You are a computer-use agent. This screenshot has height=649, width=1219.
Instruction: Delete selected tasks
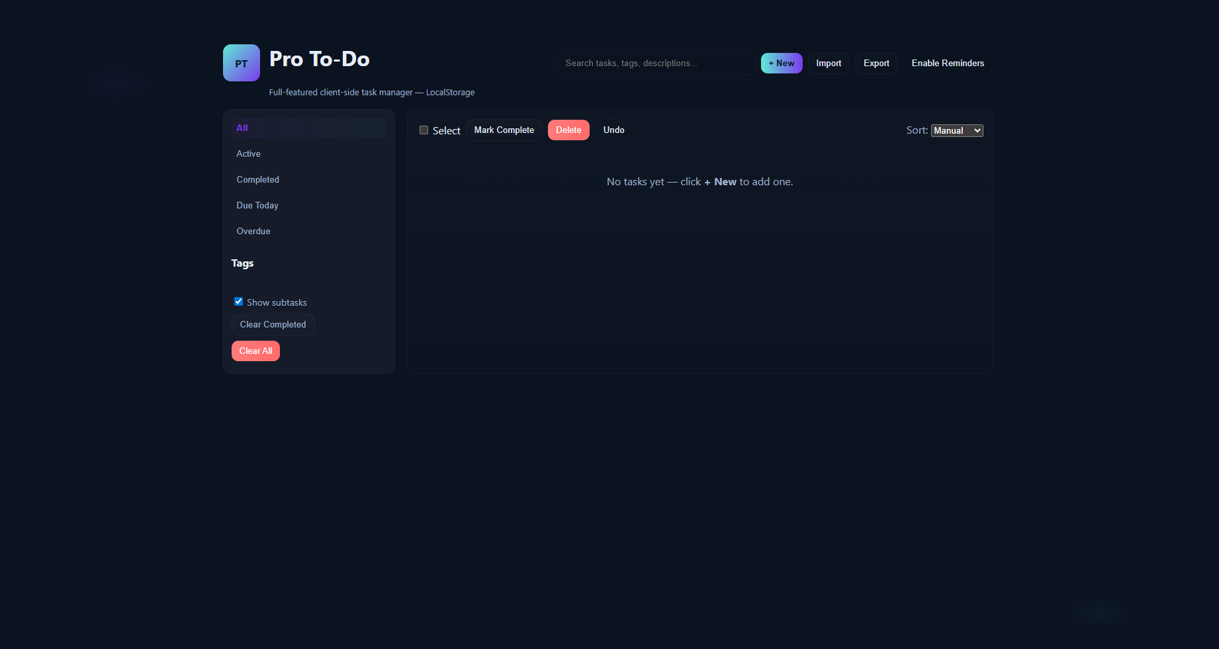pos(568,130)
